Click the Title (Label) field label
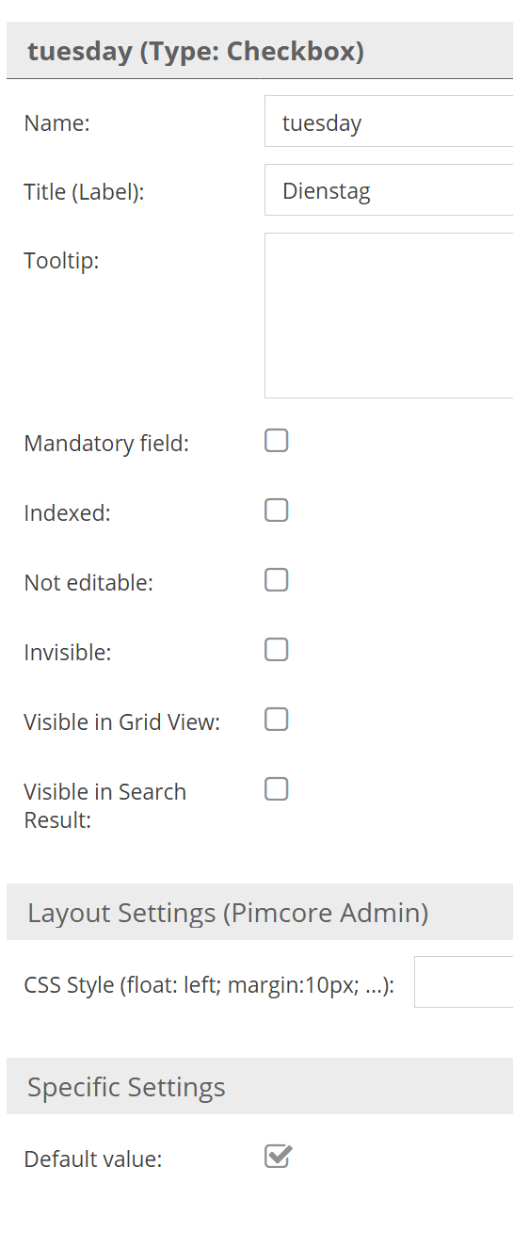This screenshot has height=1248, width=513. click(84, 192)
